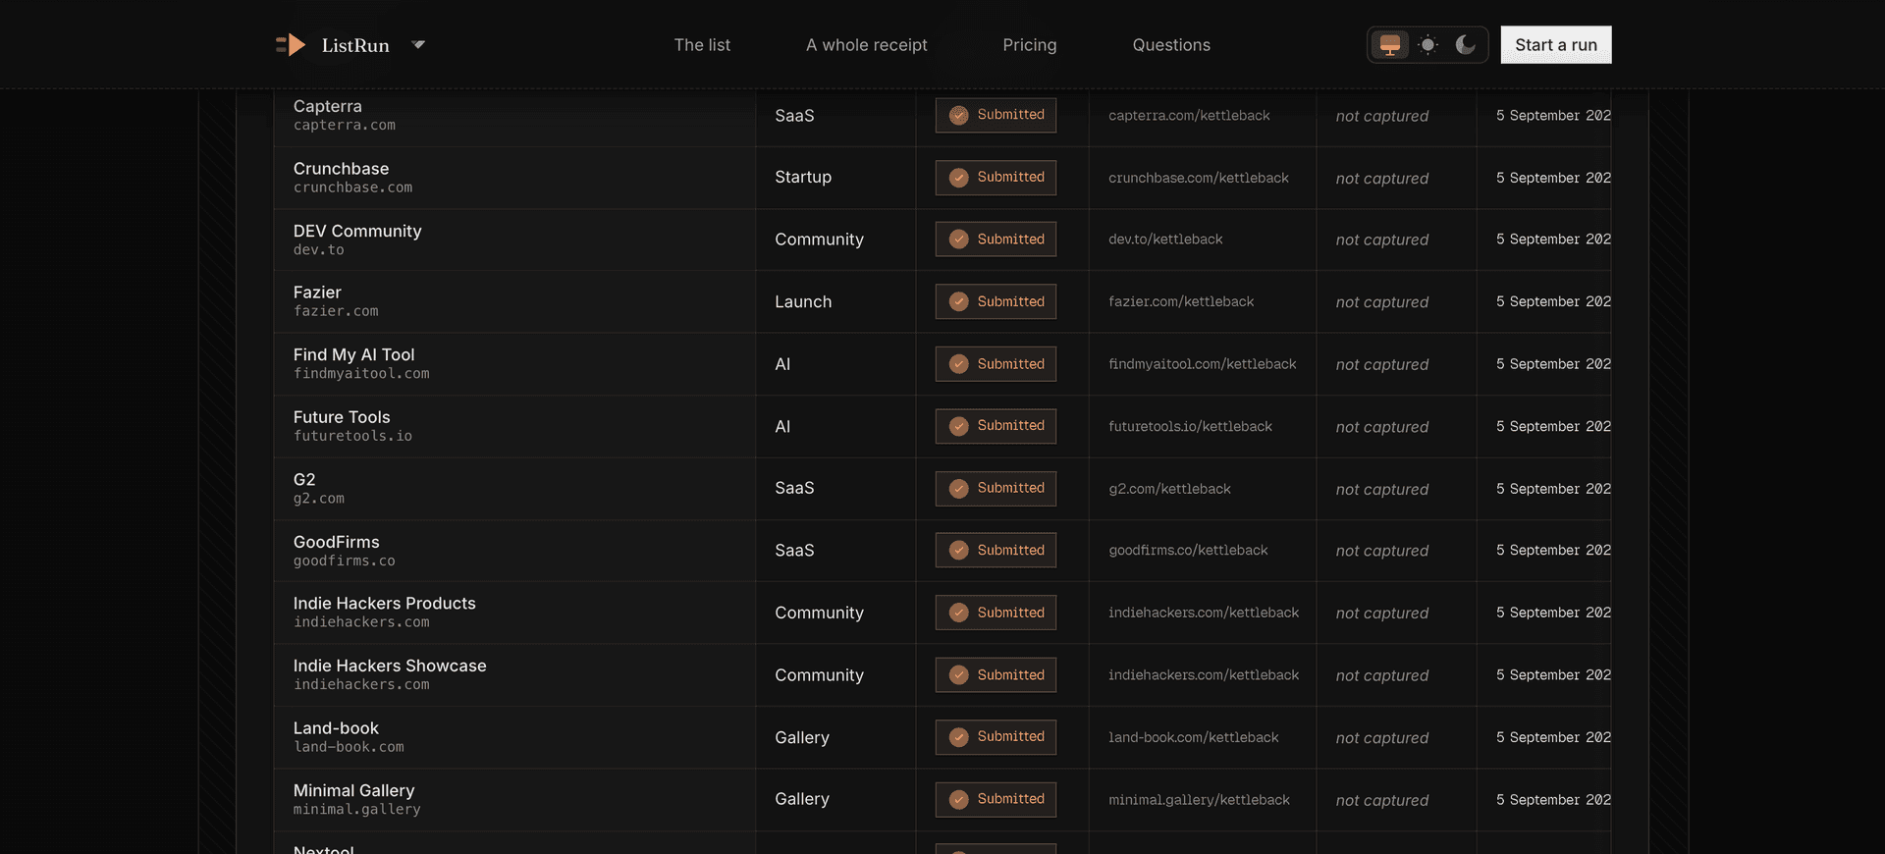
Task: Open g2.com/kettleback link
Action: pos(1169,489)
